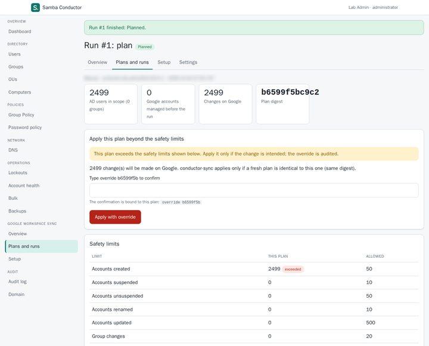The width and height of the screenshot is (429, 346).
Task: Click 'Lab Admin · administrator' user label
Action: click(x=373, y=7)
